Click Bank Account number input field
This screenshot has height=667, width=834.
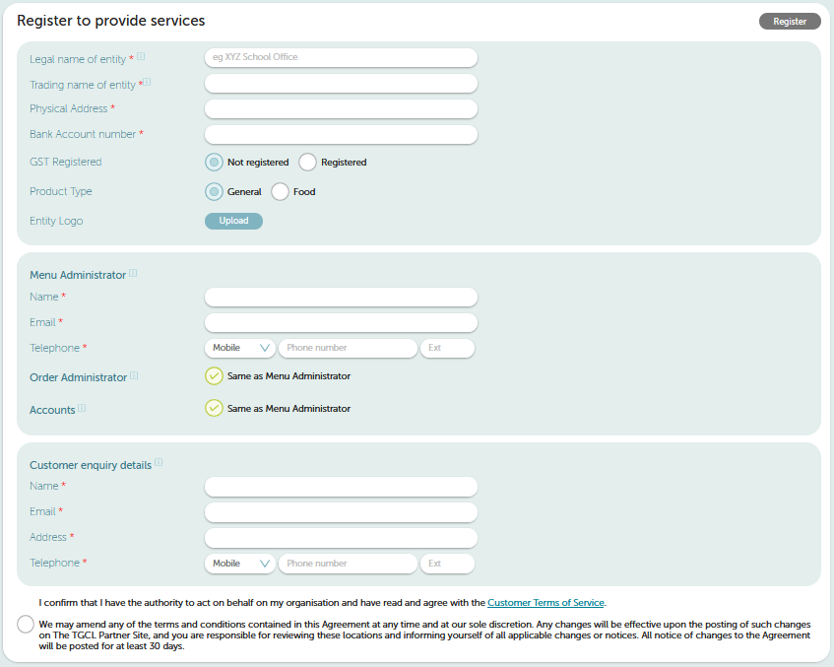click(x=341, y=135)
